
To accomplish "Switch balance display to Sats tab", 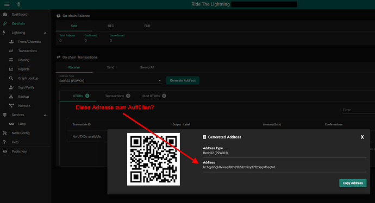I will pyautogui.click(x=74, y=26).
